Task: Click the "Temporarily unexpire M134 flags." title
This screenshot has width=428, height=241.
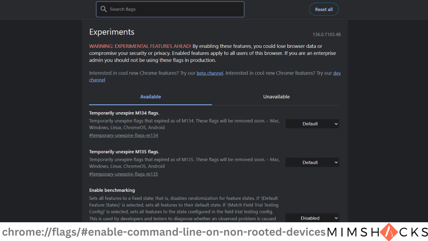Action: point(124,113)
